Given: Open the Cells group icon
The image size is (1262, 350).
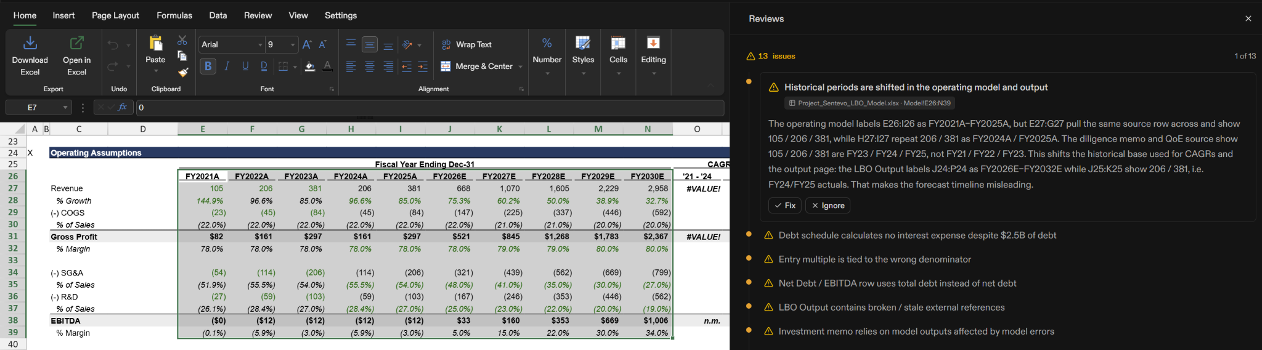Looking at the screenshot, I should tap(618, 42).
